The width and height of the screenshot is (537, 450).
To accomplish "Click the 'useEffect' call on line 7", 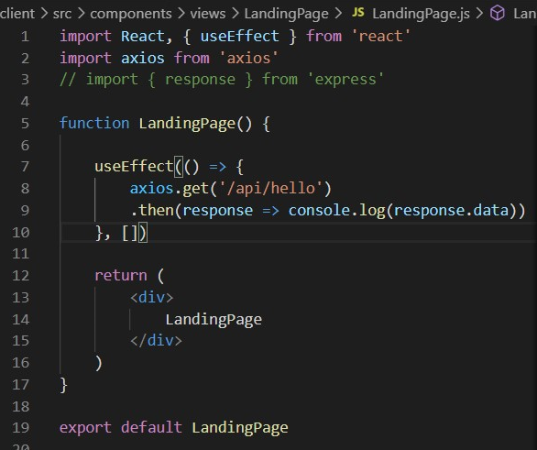I will [134, 167].
